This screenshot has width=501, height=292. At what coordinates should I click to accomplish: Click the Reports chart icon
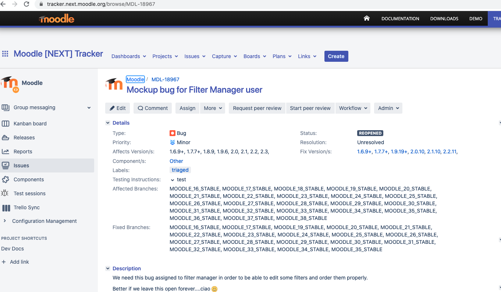6,152
